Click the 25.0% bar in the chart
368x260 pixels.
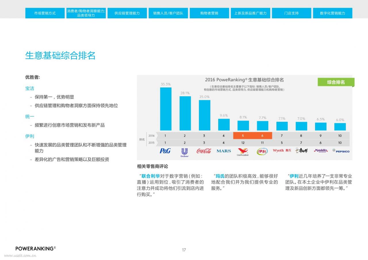[x=204, y=115]
